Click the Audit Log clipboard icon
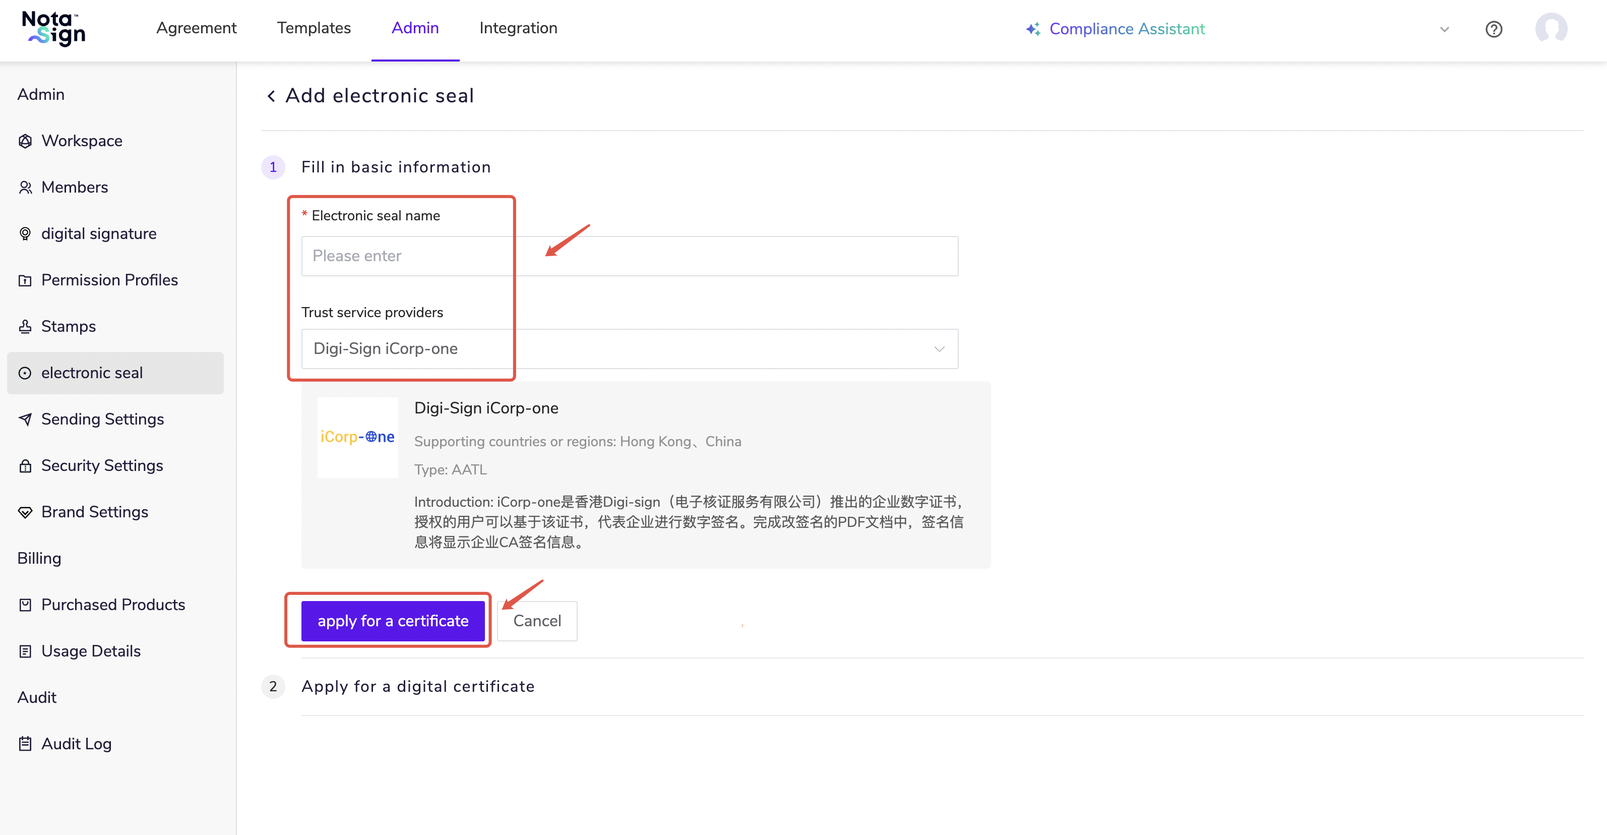 (25, 744)
